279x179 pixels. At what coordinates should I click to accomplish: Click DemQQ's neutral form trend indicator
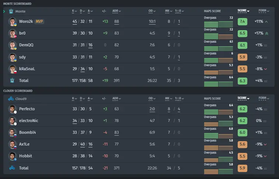pyautogui.click(x=265, y=46)
